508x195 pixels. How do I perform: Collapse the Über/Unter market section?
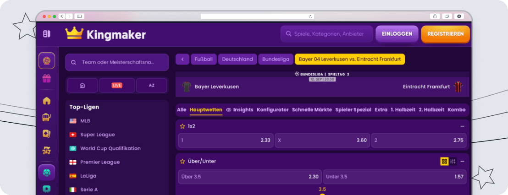(462, 161)
